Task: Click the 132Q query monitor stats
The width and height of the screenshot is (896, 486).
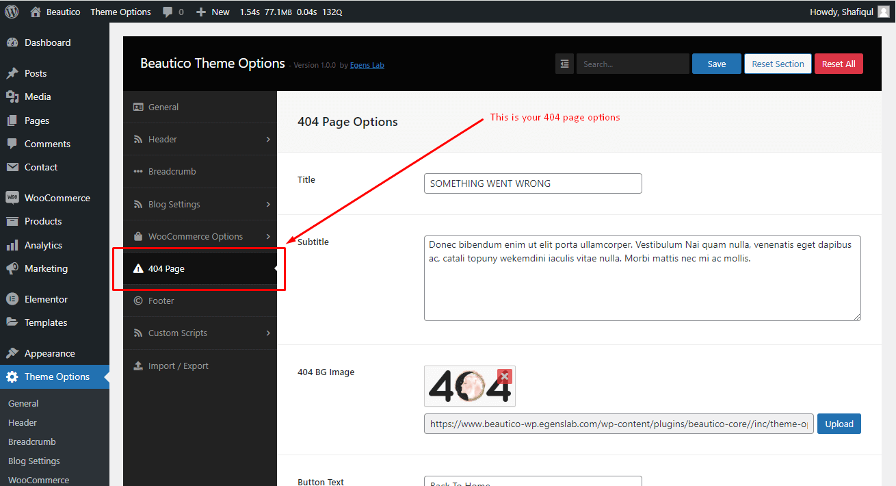Action: coord(332,12)
